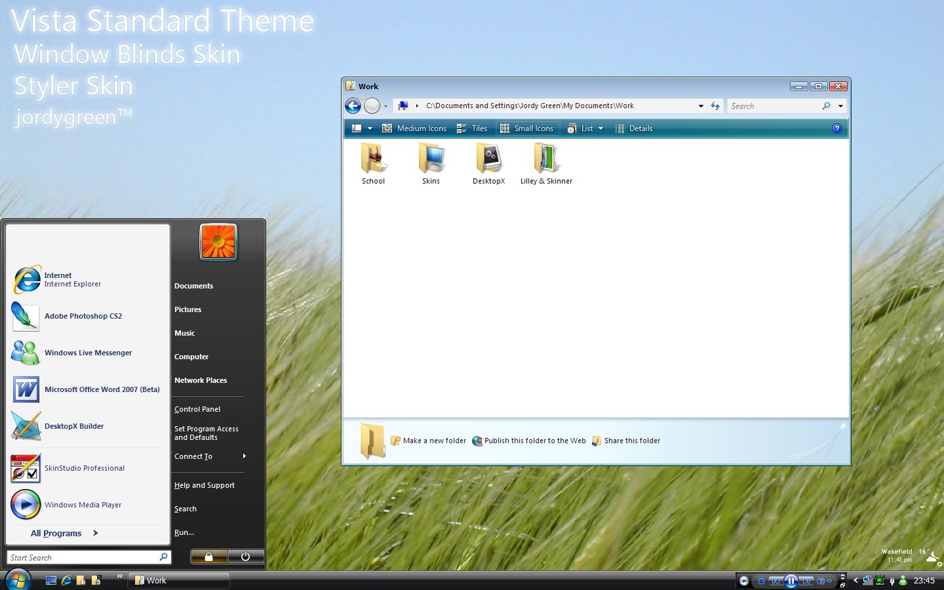Expand the Connect To submenu arrow

click(244, 456)
